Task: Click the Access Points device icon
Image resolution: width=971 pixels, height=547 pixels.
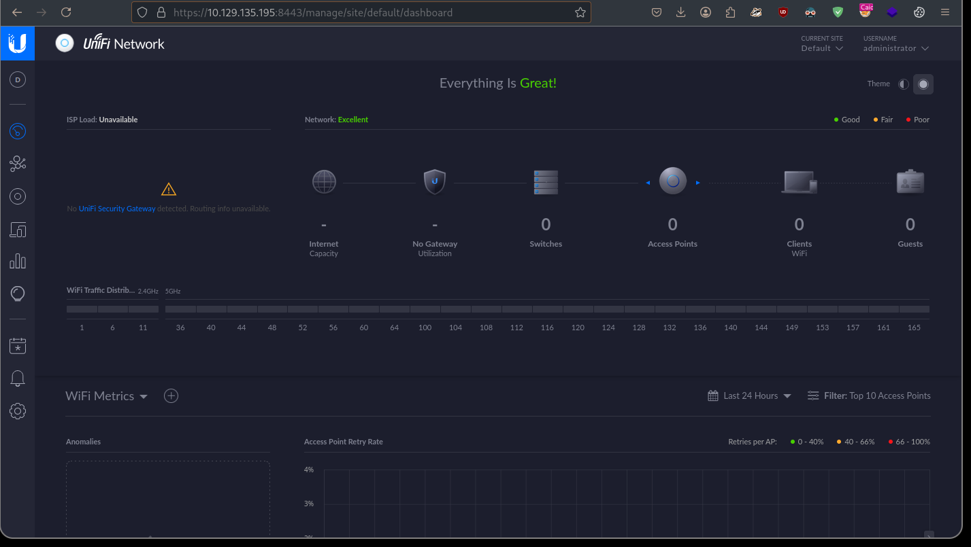Action: coord(672,181)
